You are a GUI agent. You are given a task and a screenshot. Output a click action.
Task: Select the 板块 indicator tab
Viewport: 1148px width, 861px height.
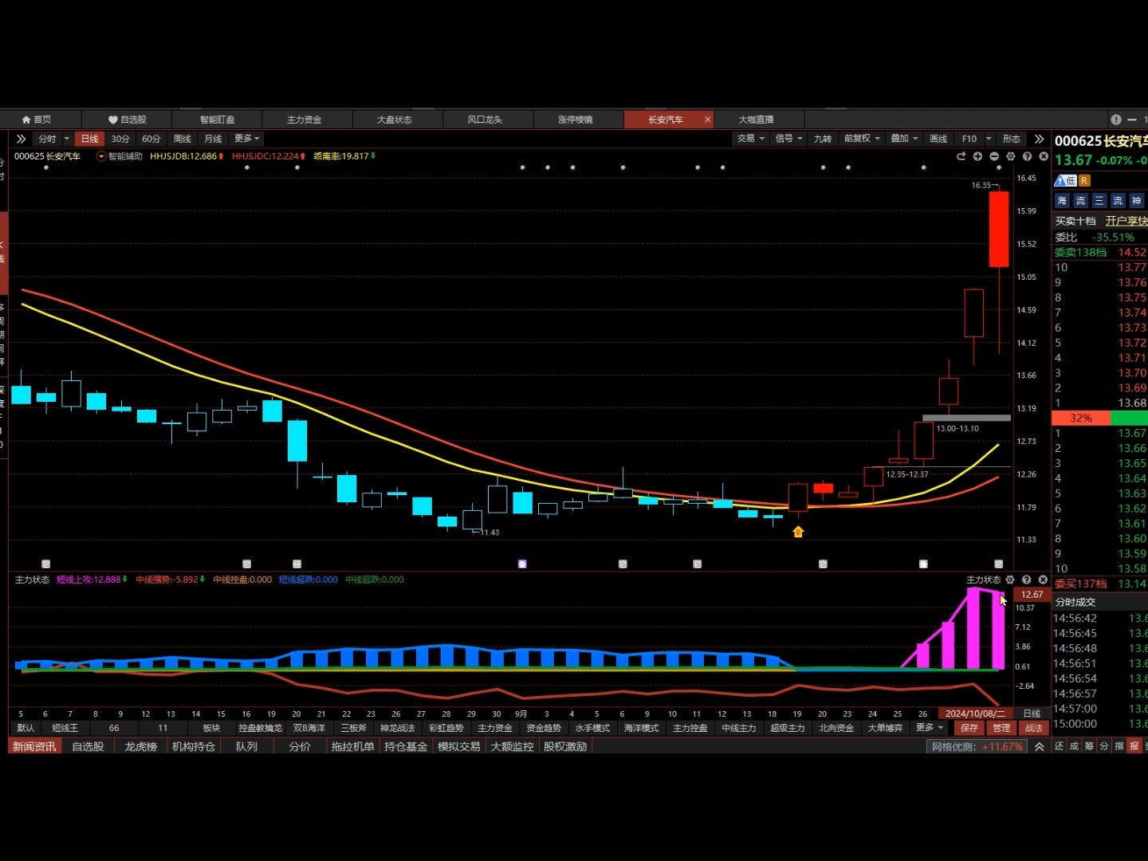pos(211,728)
